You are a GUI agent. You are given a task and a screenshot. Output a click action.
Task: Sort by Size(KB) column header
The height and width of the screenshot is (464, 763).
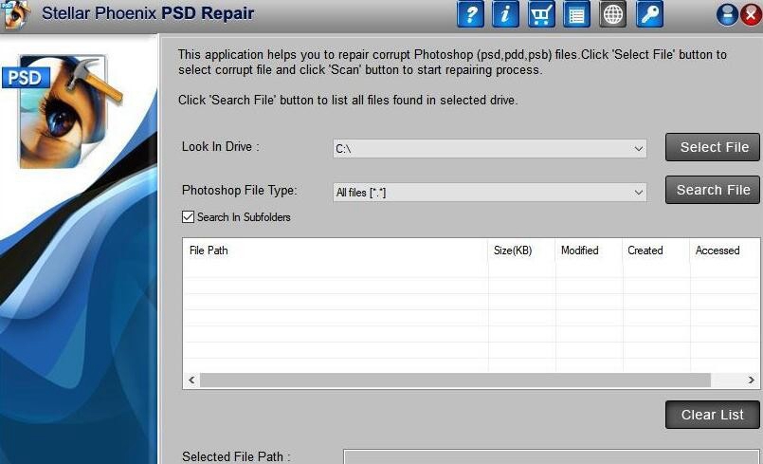tap(521, 251)
